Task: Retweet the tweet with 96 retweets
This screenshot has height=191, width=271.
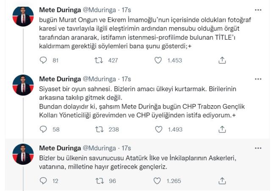Action: [99, 181]
